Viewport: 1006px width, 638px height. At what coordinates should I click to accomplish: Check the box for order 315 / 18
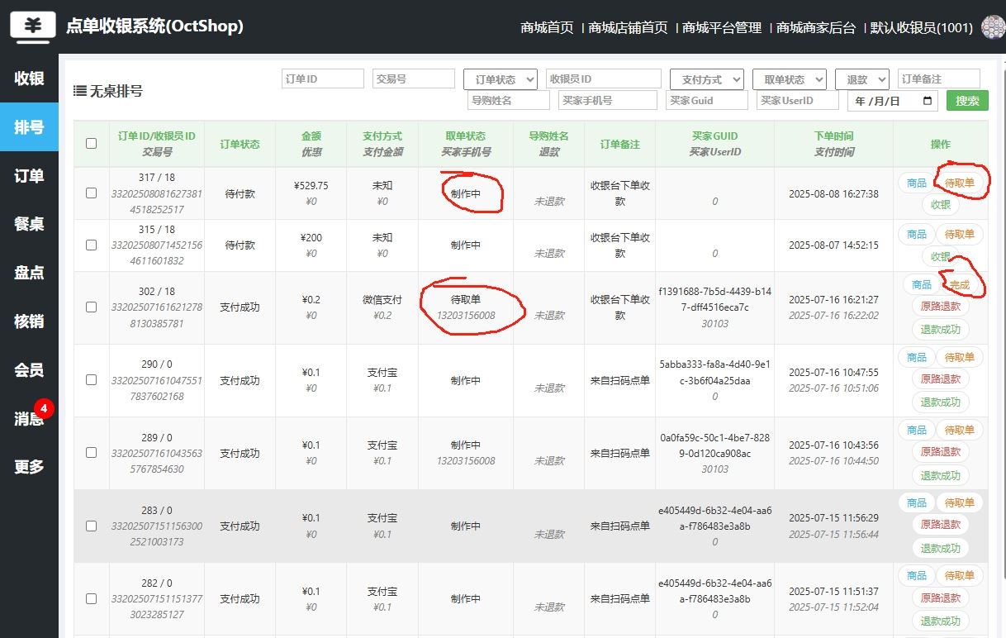(91, 245)
